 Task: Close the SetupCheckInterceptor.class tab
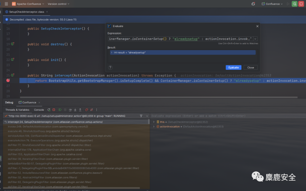[x=47, y=12]
